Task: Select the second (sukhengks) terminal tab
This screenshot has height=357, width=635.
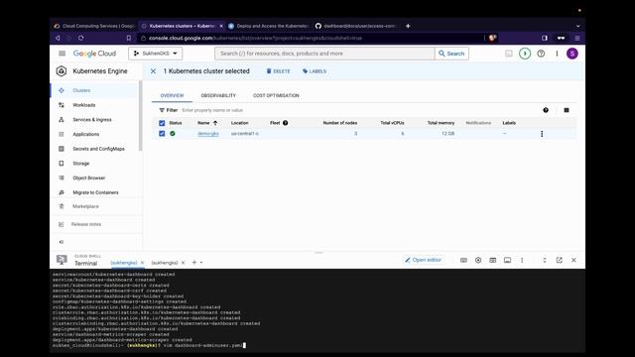Action: (x=165, y=263)
